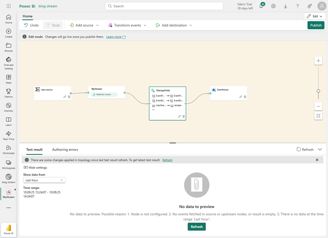Open the Learn more link

(114, 37)
